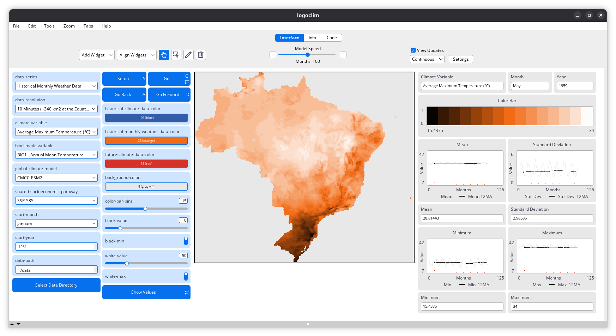Uncheck the View Updates checkbox
This screenshot has height=336, width=616.
click(x=413, y=50)
